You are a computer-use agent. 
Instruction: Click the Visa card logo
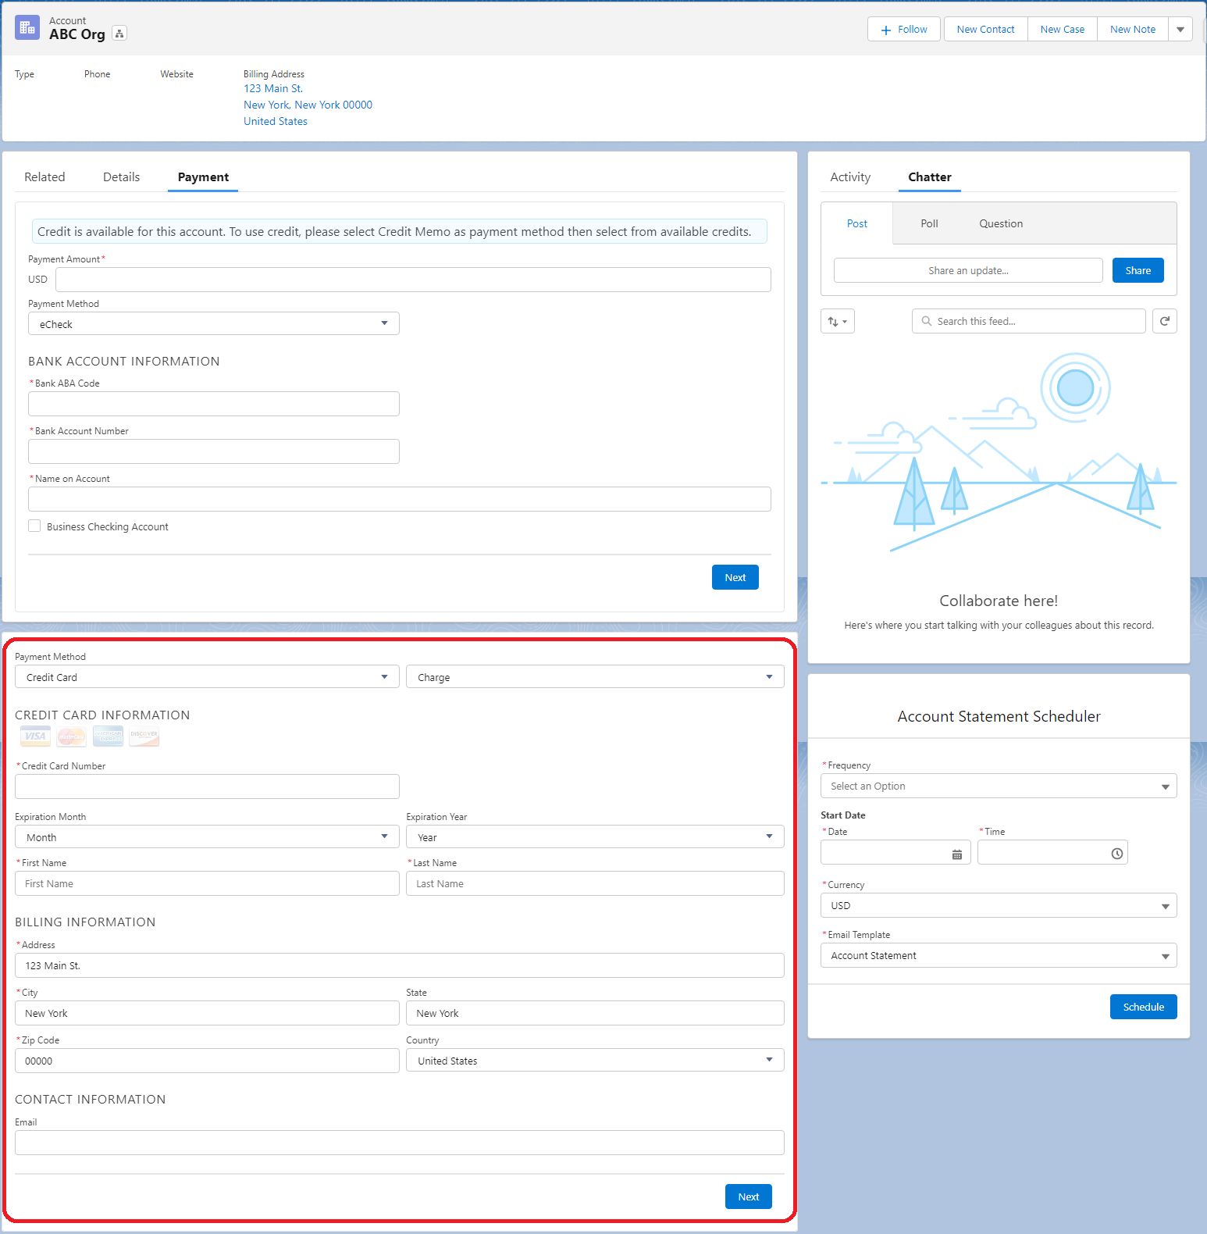click(x=35, y=736)
